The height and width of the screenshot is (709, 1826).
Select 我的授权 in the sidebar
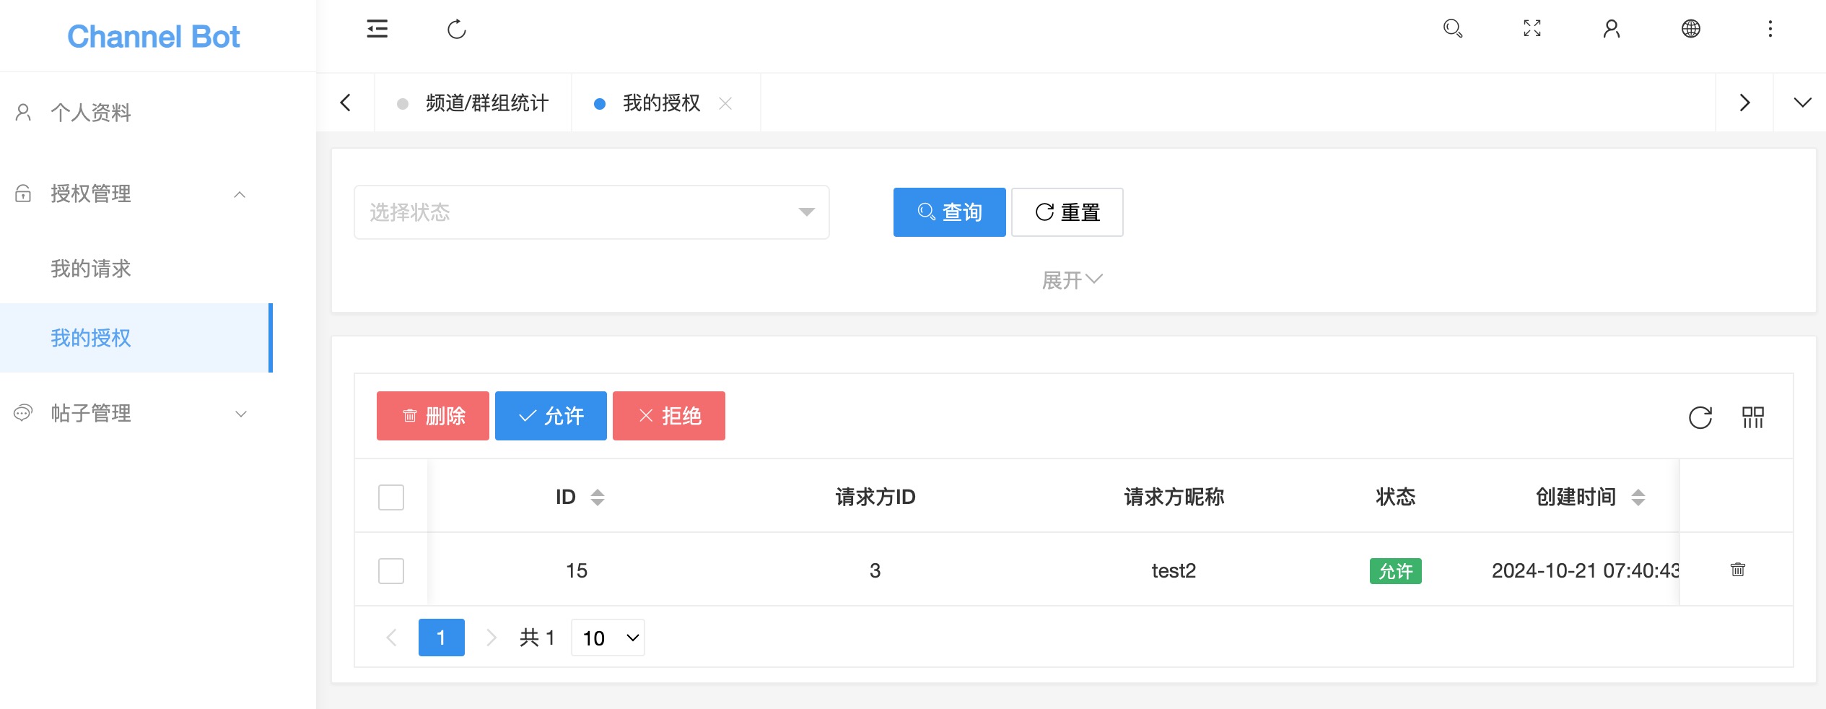pos(136,338)
